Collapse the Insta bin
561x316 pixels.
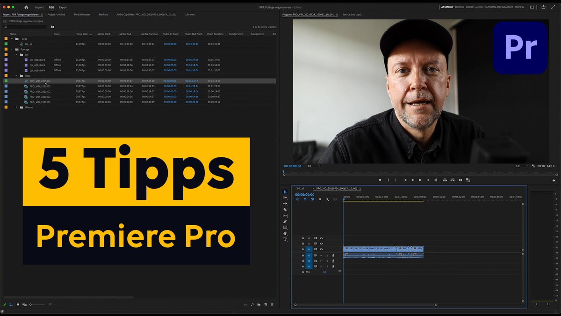point(16,75)
